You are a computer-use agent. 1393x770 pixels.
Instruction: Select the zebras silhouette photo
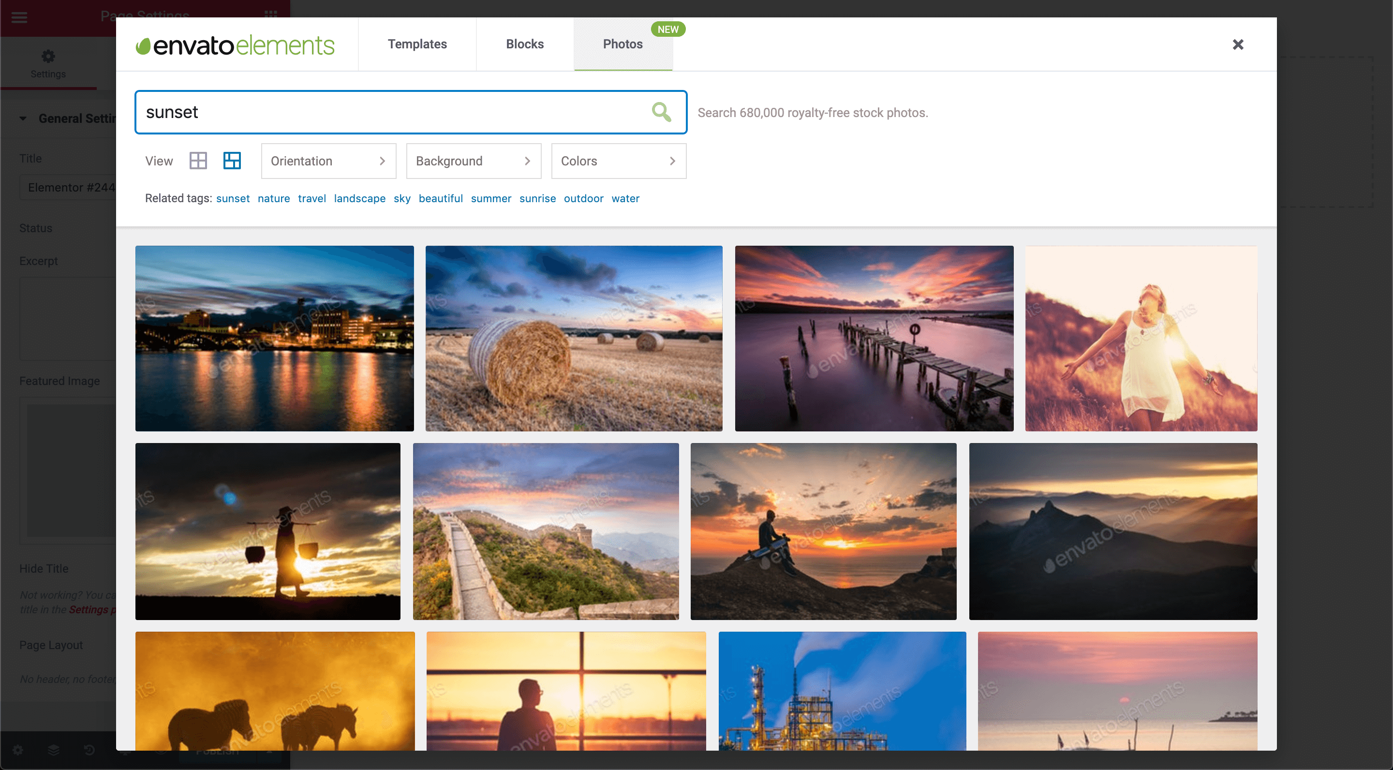click(x=275, y=691)
